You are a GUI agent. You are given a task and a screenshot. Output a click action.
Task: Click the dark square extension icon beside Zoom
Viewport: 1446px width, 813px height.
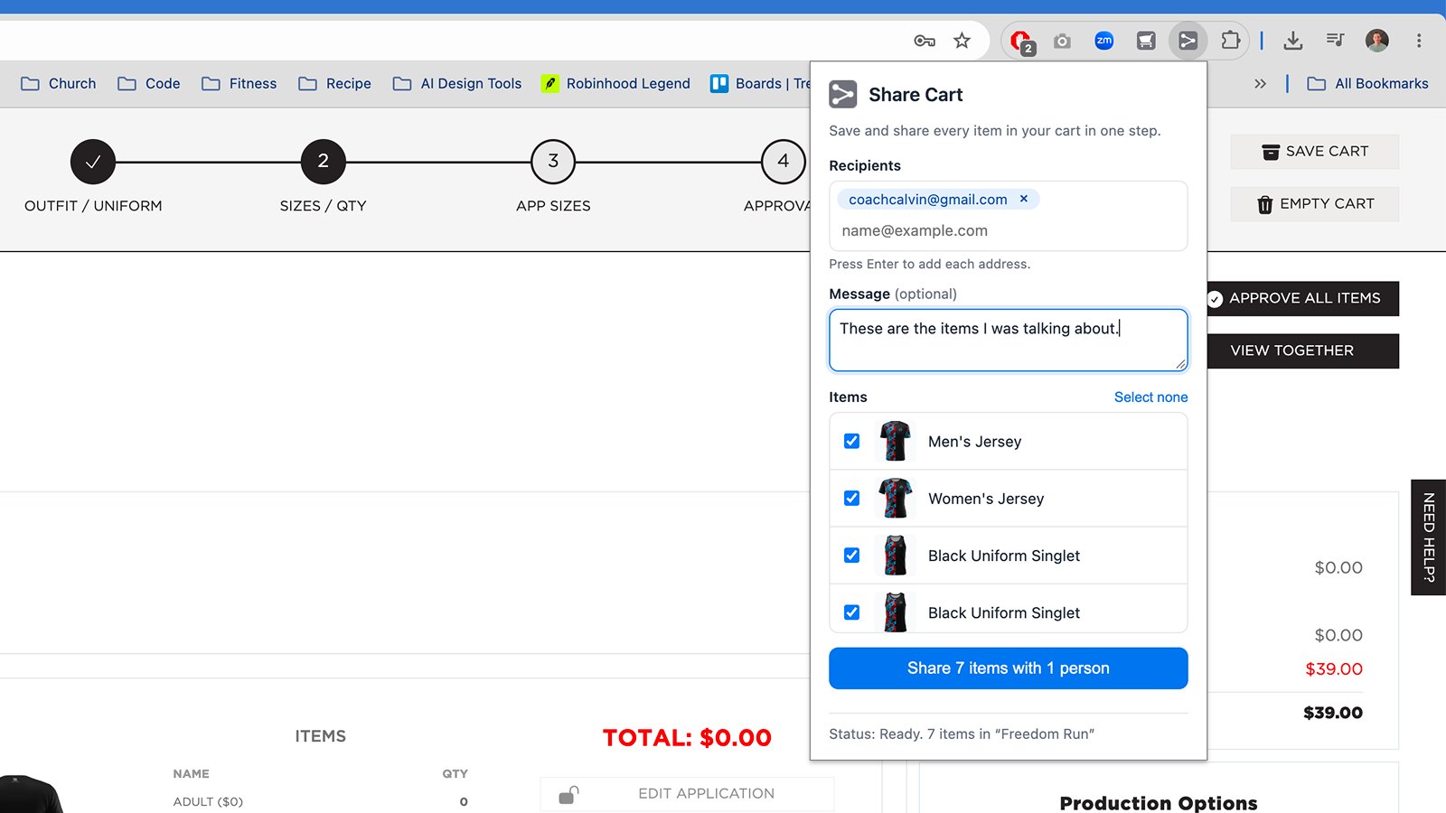1146,41
